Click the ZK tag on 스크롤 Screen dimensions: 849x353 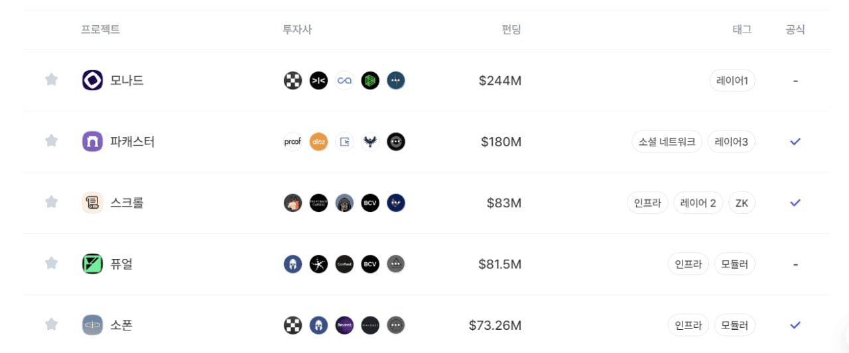(742, 203)
